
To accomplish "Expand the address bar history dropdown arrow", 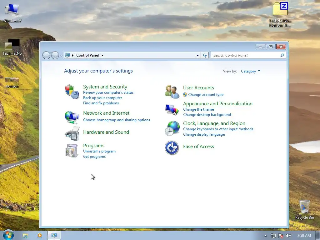I will click(197, 55).
